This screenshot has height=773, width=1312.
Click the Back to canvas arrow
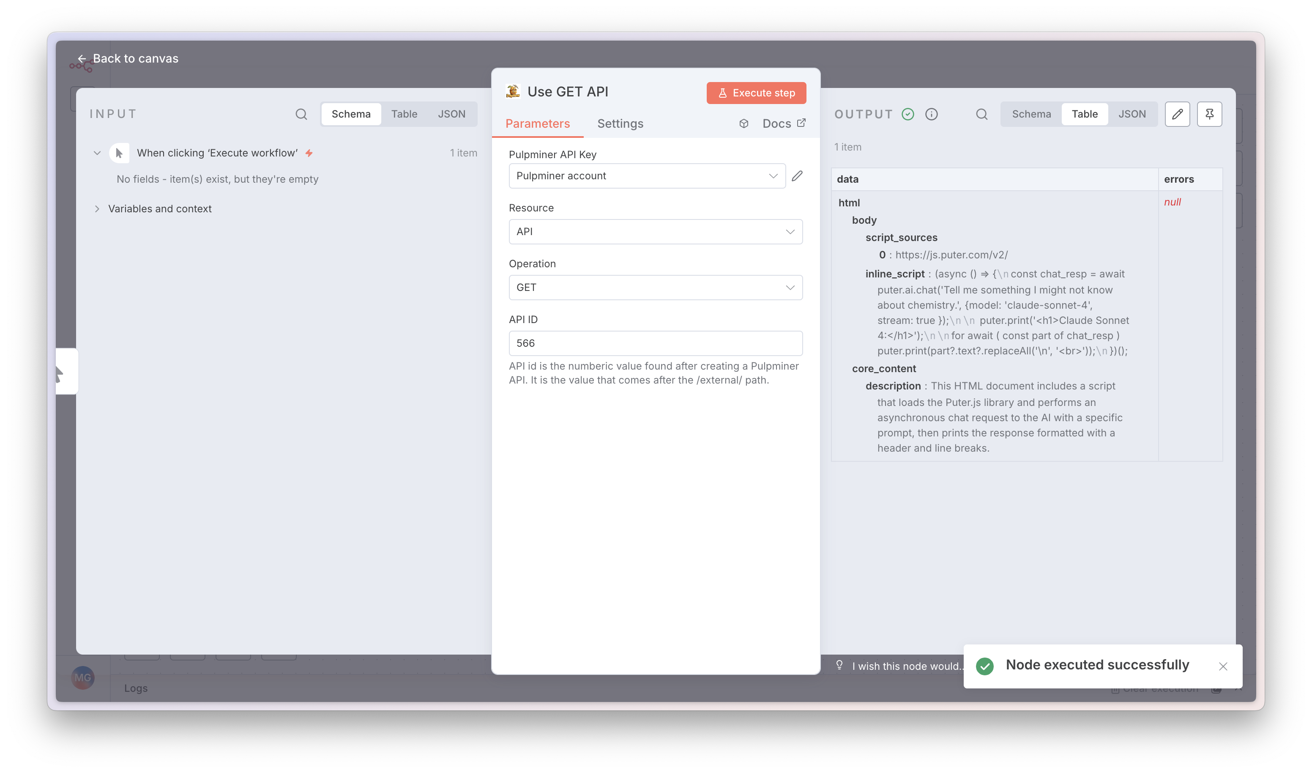pyautogui.click(x=82, y=58)
